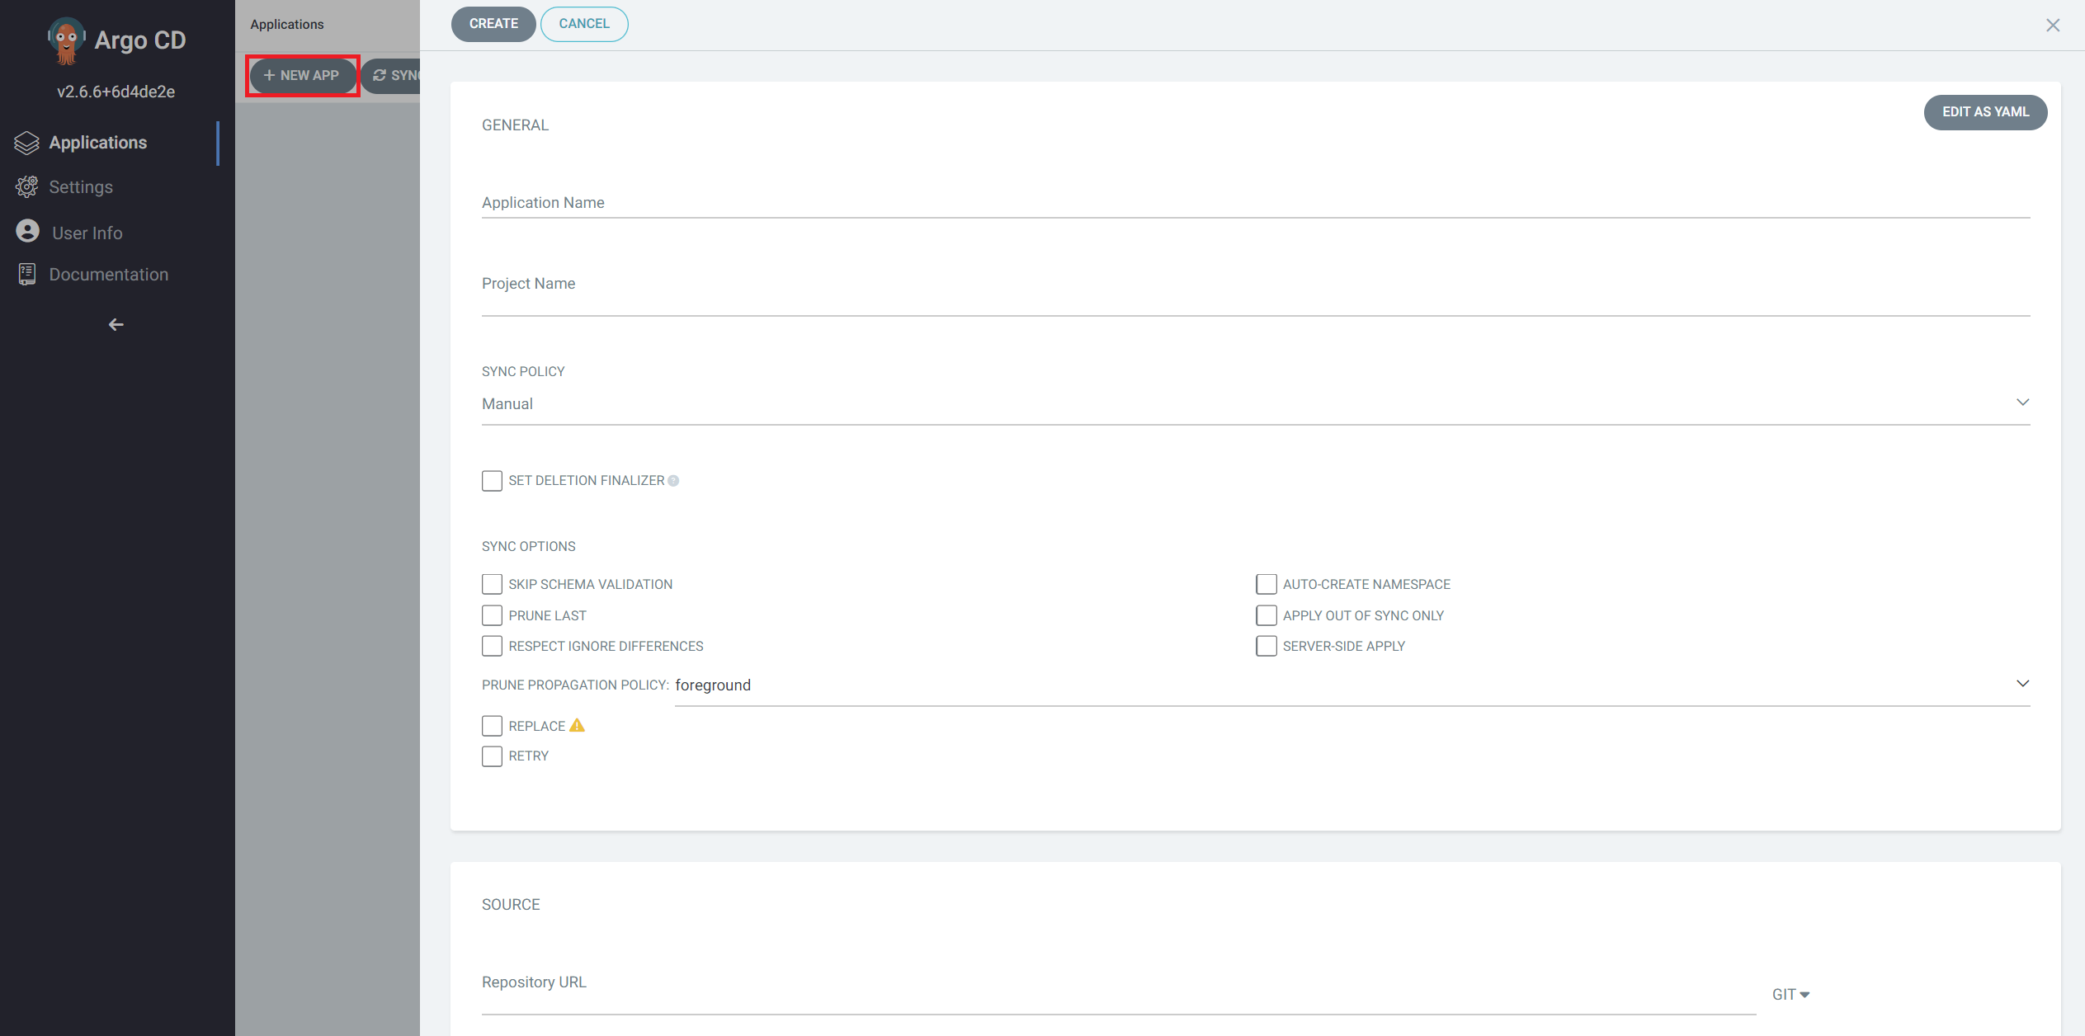Open the GIT repository type dropdown
This screenshot has width=2085, height=1036.
1790,994
